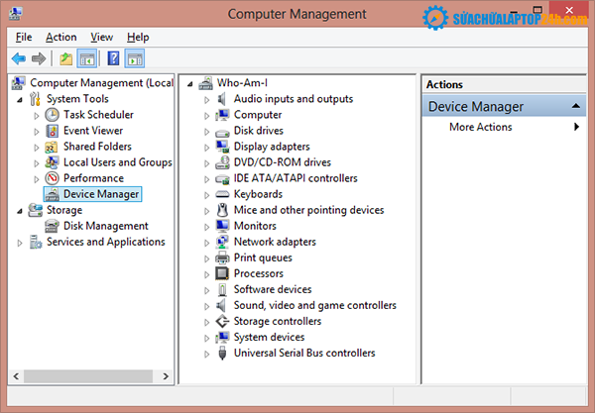Image resolution: width=595 pixels, height=413 pixels.
Task: Open the Action menu
Action: [x=60, y=37]
